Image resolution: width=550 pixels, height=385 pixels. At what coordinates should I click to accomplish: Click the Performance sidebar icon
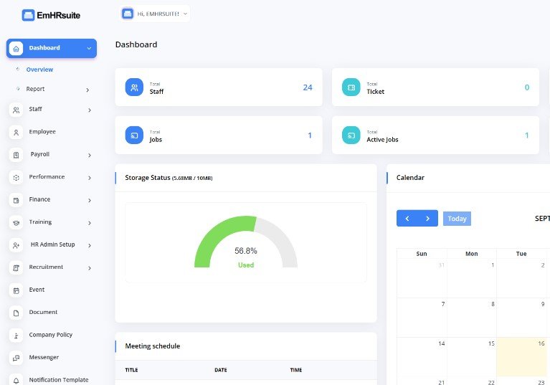(16, 178)
